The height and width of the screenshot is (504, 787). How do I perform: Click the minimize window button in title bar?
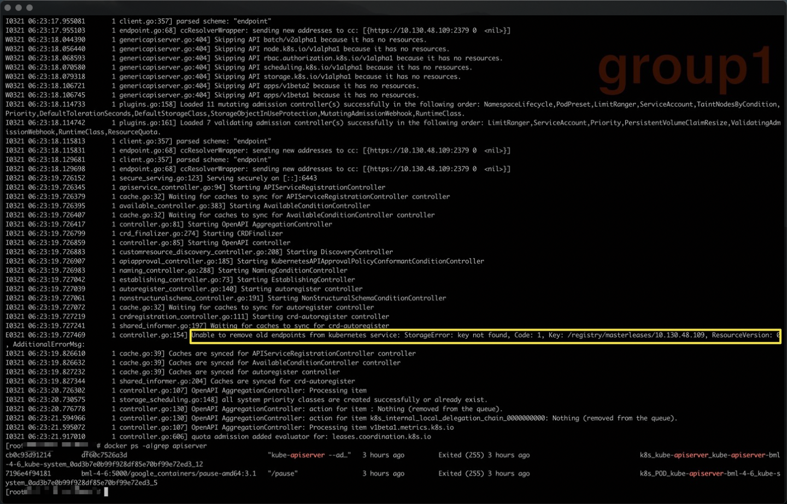pyautogui.click(x=19, y=8)
